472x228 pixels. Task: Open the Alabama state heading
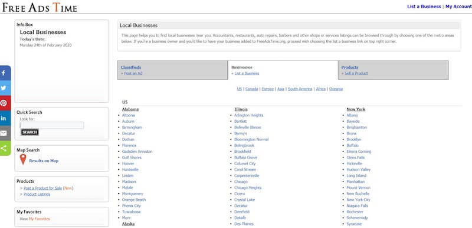click(130, 109)
